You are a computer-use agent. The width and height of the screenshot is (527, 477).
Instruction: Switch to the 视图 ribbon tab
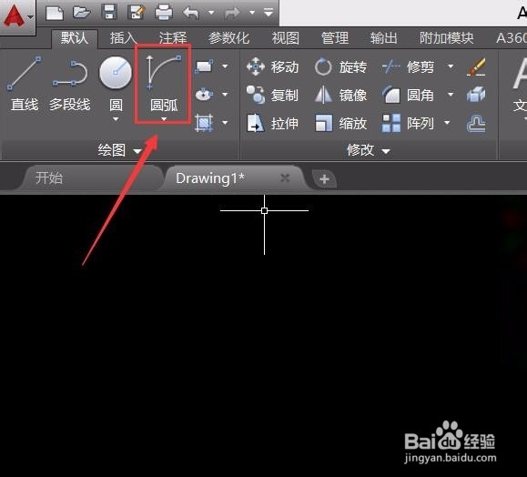click(286, 38)
